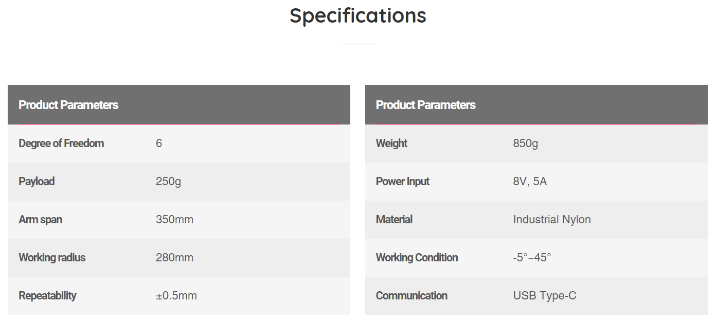Click the Payload label

(x=37, y=182)
